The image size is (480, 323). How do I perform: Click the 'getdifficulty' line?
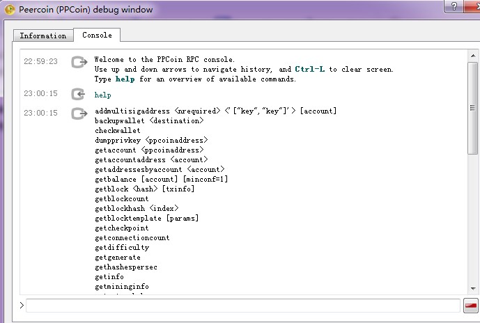point(122,247)
